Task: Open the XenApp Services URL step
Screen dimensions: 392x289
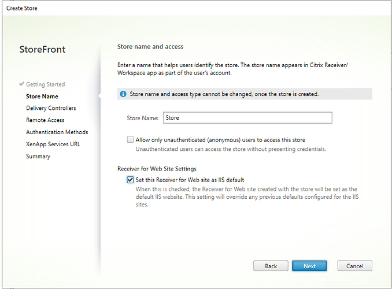Action: 53,144
